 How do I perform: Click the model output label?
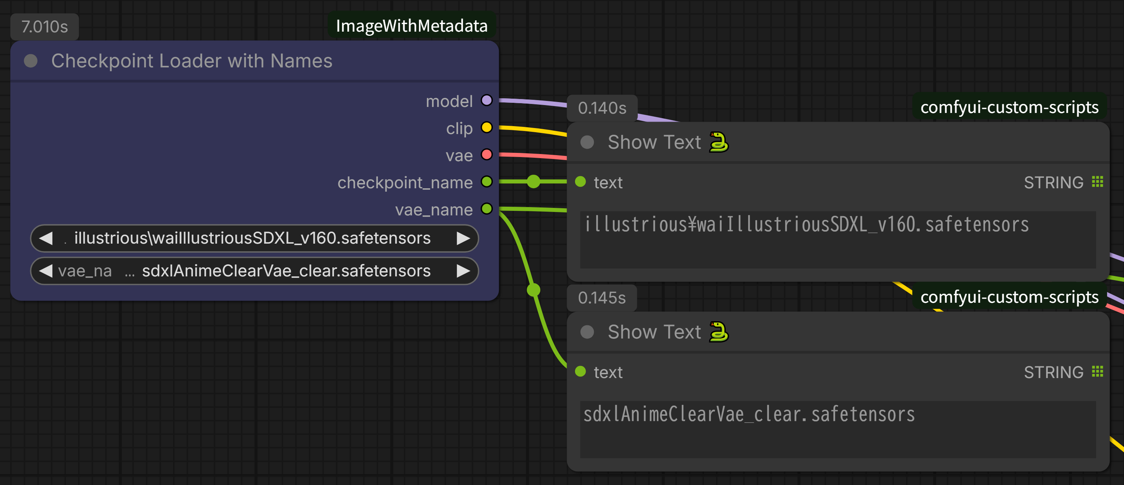click(449, 101)
